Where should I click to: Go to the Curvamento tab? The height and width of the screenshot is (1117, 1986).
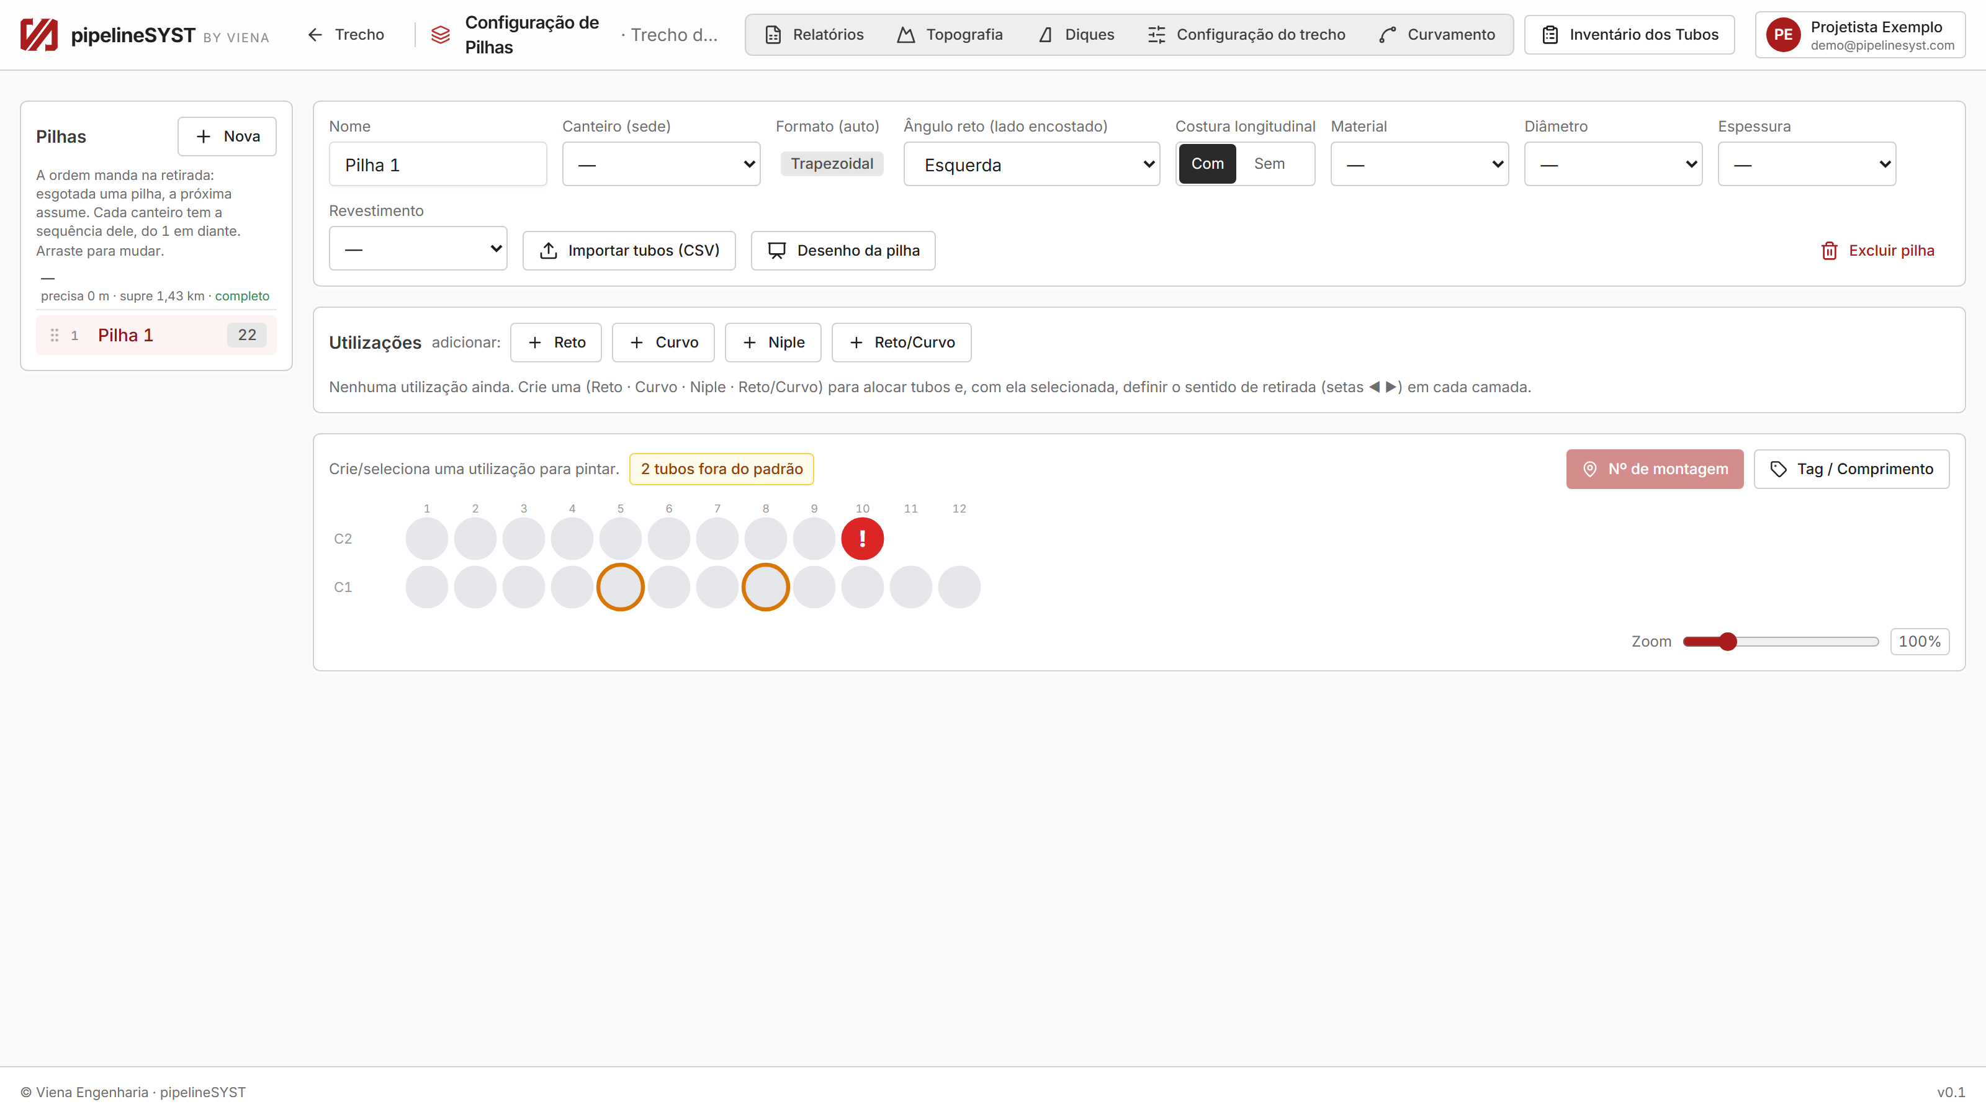[x=1437, y=35]
